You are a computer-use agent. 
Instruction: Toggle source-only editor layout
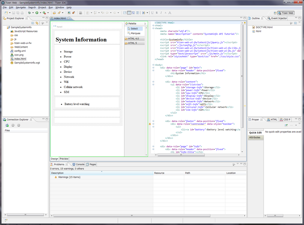coord(138,13)
